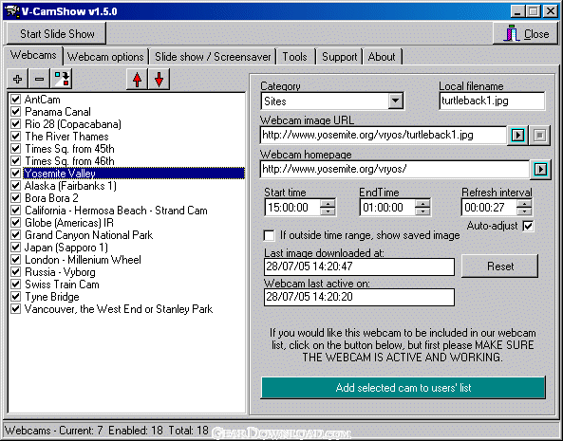Decrease Refresh interval with down spinner
The image size is (563, 441).
[524, 211]
